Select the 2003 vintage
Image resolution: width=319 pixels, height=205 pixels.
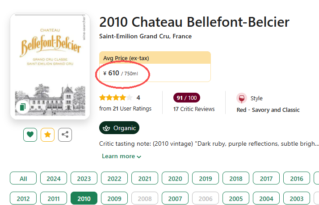(297, 198)
